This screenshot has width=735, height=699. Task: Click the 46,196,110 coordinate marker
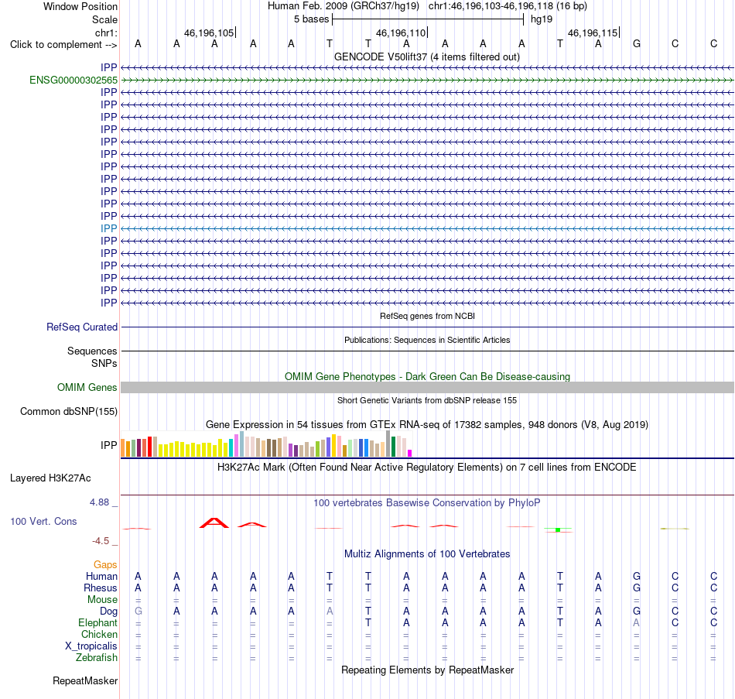point(401,33)
